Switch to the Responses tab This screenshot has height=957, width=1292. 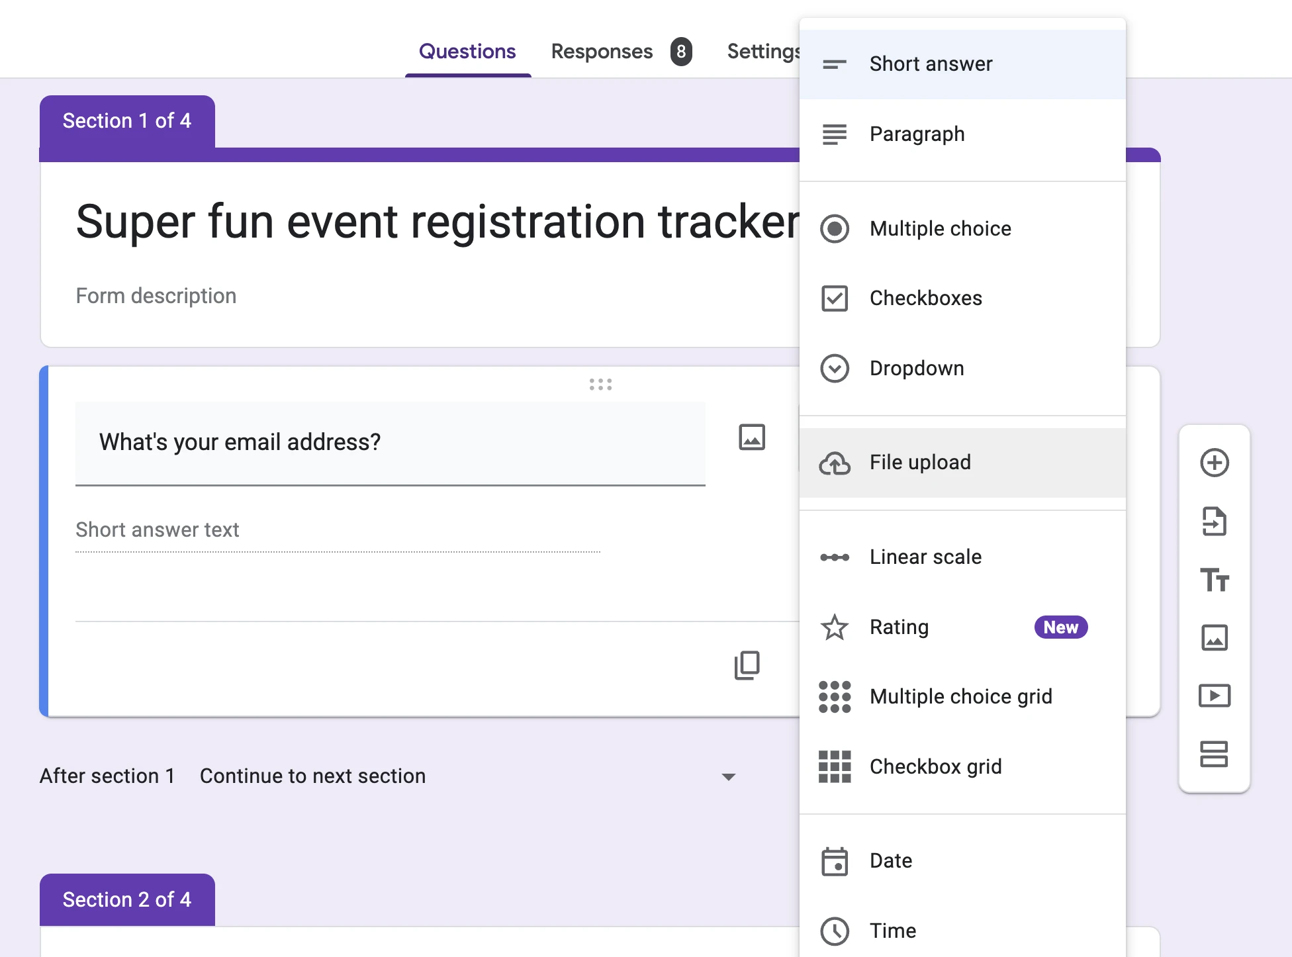pos(602,52)
